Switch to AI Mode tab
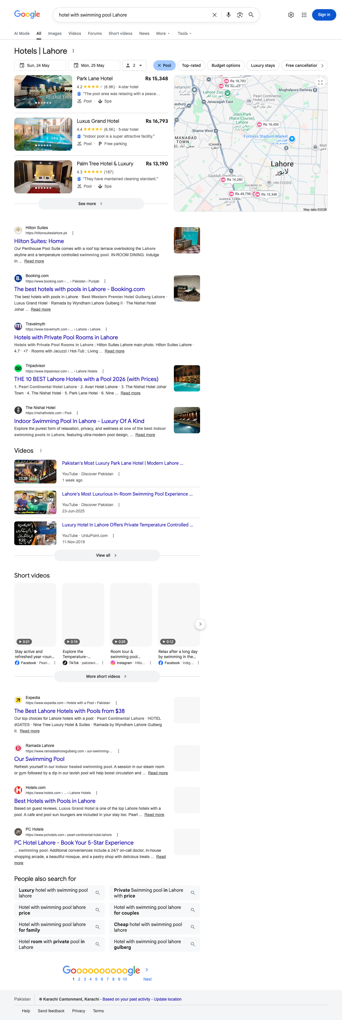Viewport: 342px width, 1020px height. click(22, 34)
